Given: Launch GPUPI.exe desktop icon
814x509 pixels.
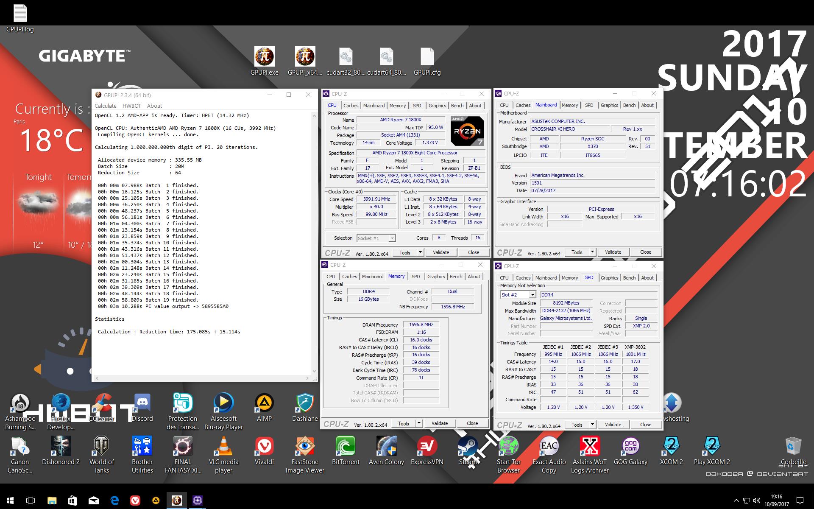Looking at the screenshot, I should (264, 61).
